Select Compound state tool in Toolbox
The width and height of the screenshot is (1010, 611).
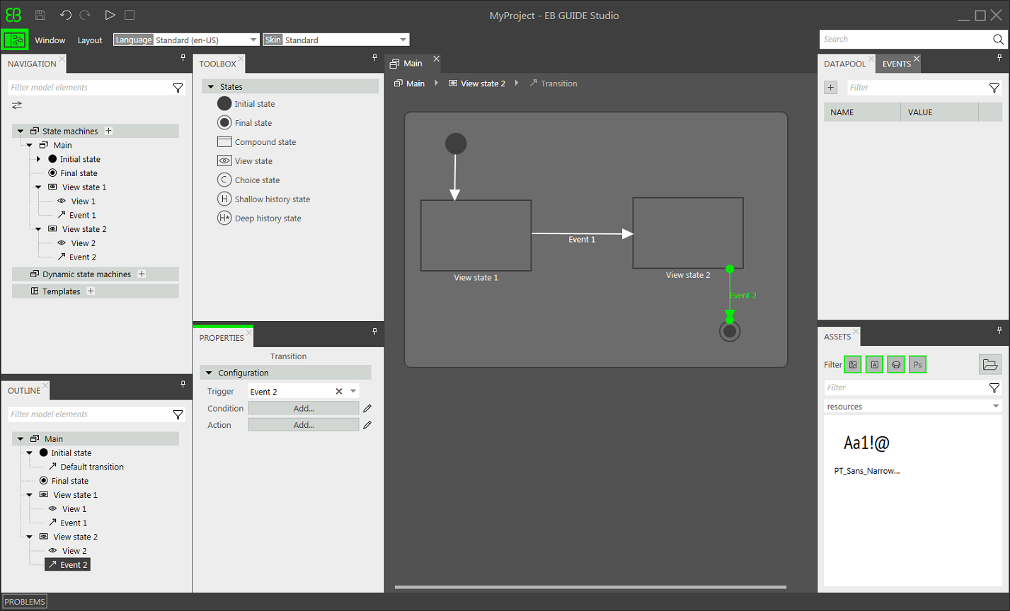pyautogui.click(x=256, y=142)
